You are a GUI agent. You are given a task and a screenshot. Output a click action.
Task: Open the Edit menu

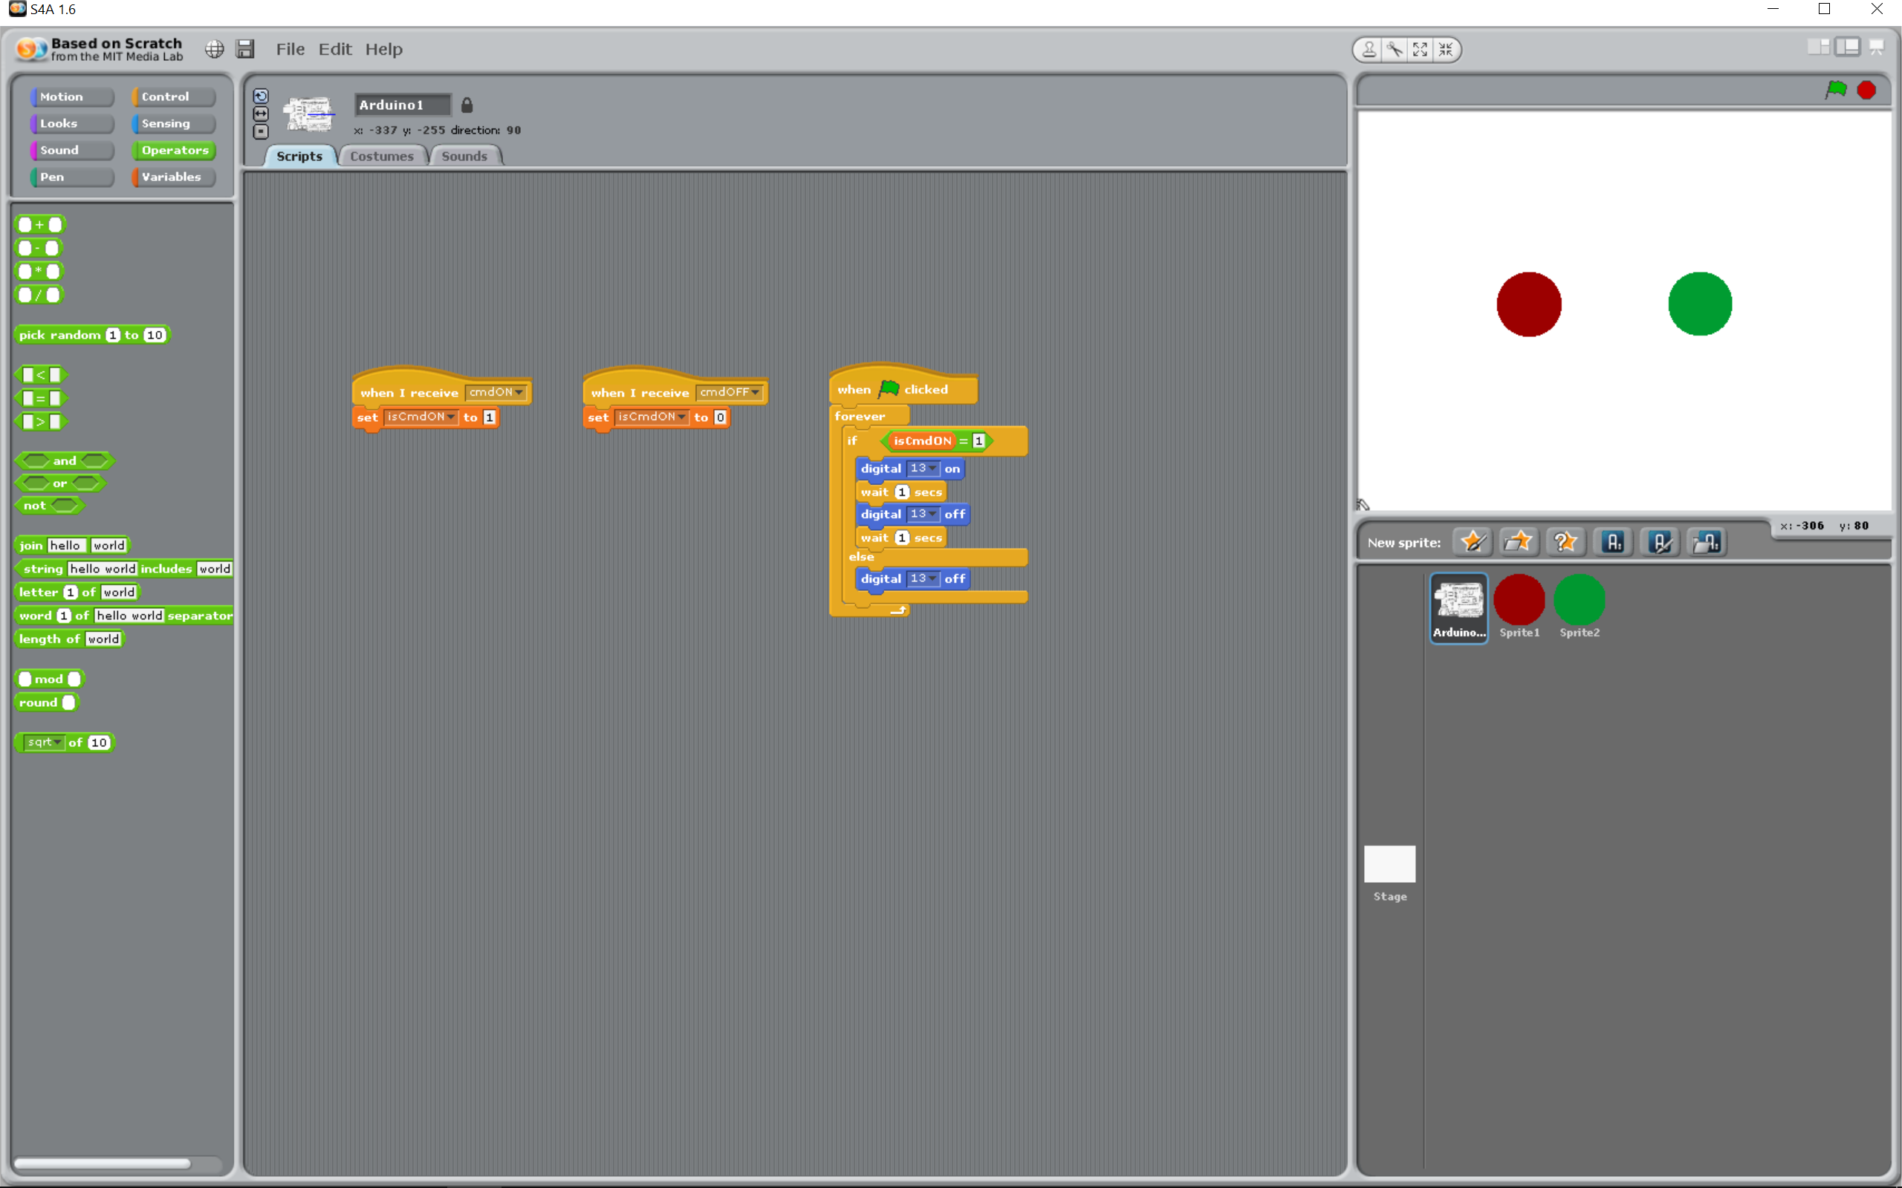[x=335, y=49]
